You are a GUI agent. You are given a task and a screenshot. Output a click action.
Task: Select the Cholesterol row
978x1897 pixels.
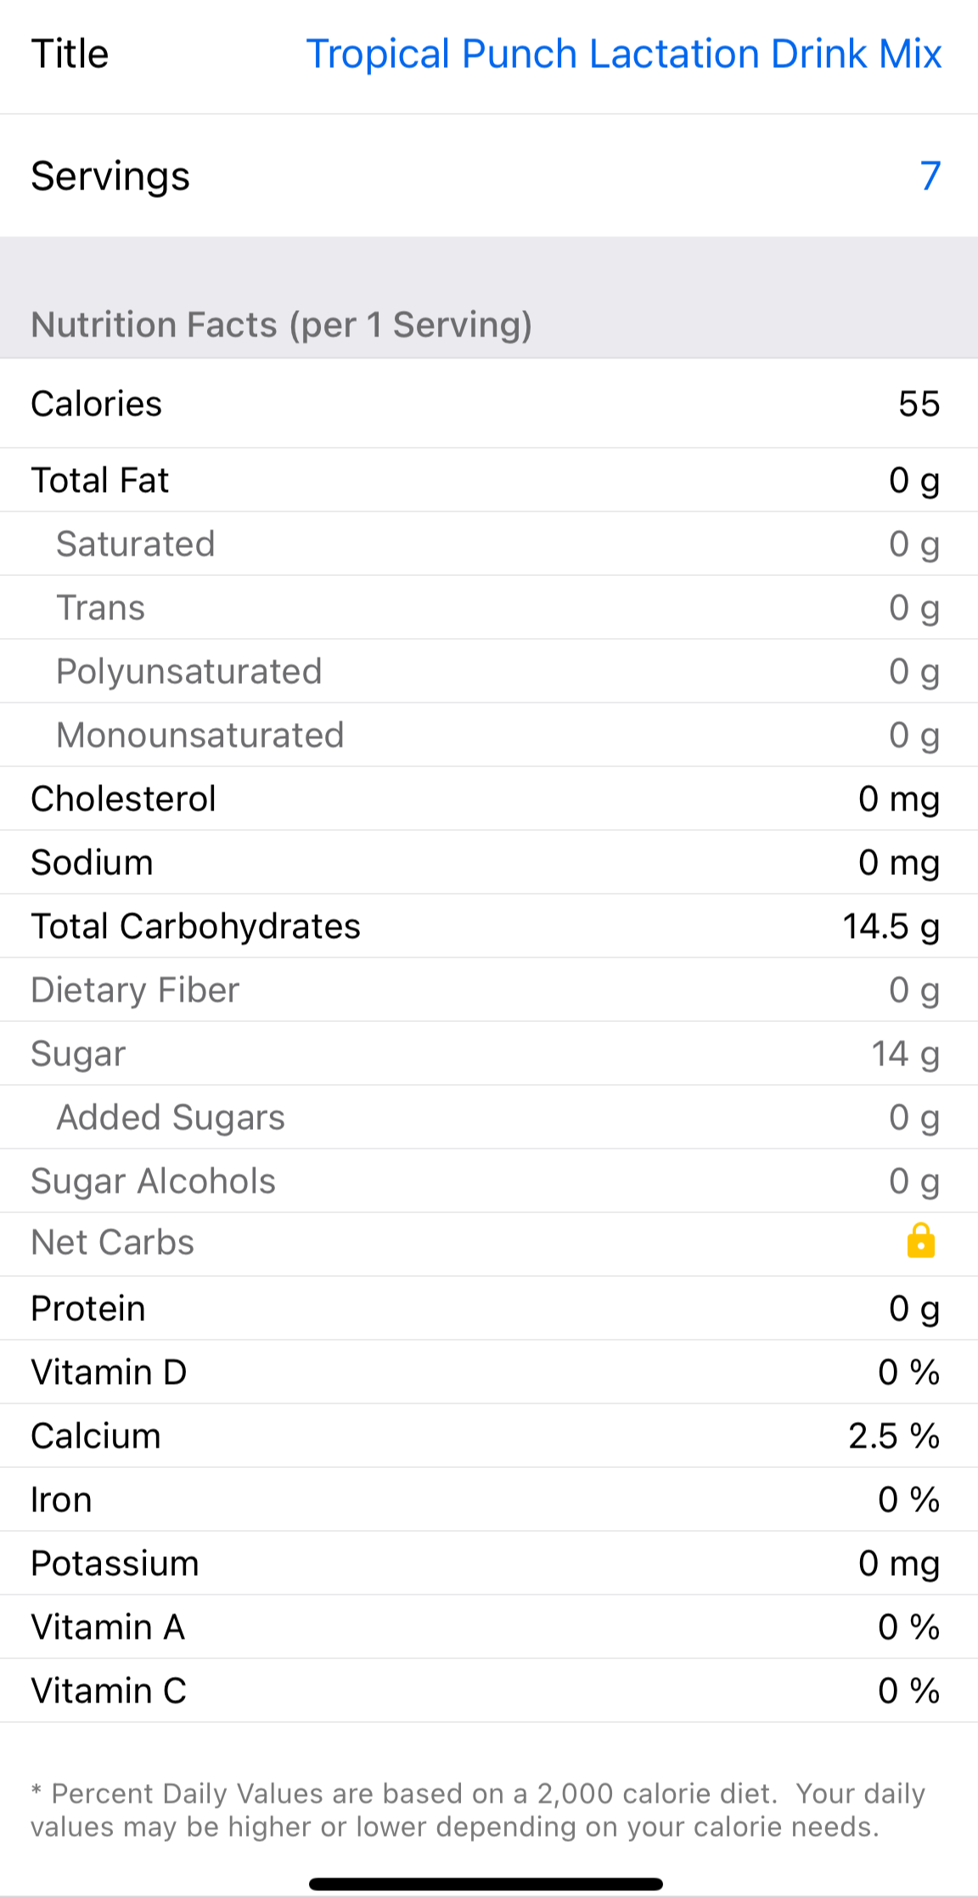click(489, 799)
